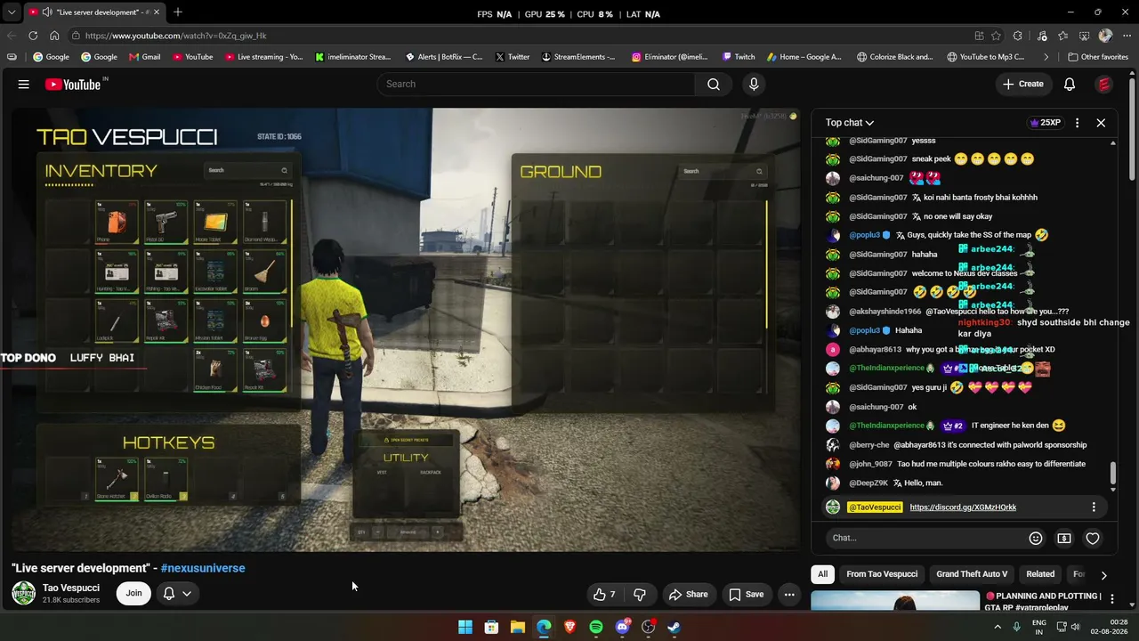
Task: Switch to the Live server development browser tab
Action: coord(93,12)
